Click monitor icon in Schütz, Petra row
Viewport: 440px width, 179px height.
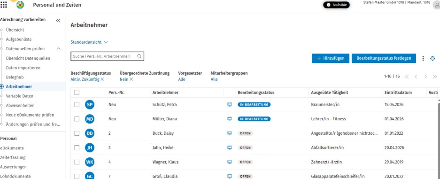(230, 105)
